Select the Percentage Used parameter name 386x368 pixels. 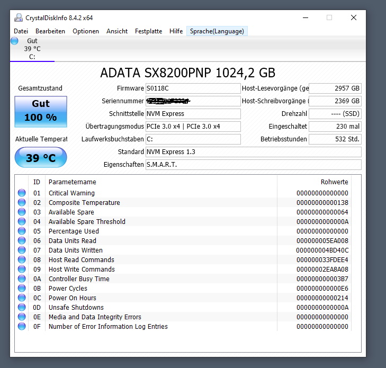click(74, 231)
